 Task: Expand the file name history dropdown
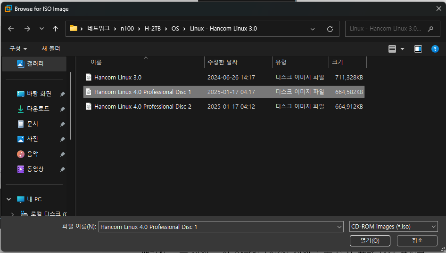click(339, 227)
